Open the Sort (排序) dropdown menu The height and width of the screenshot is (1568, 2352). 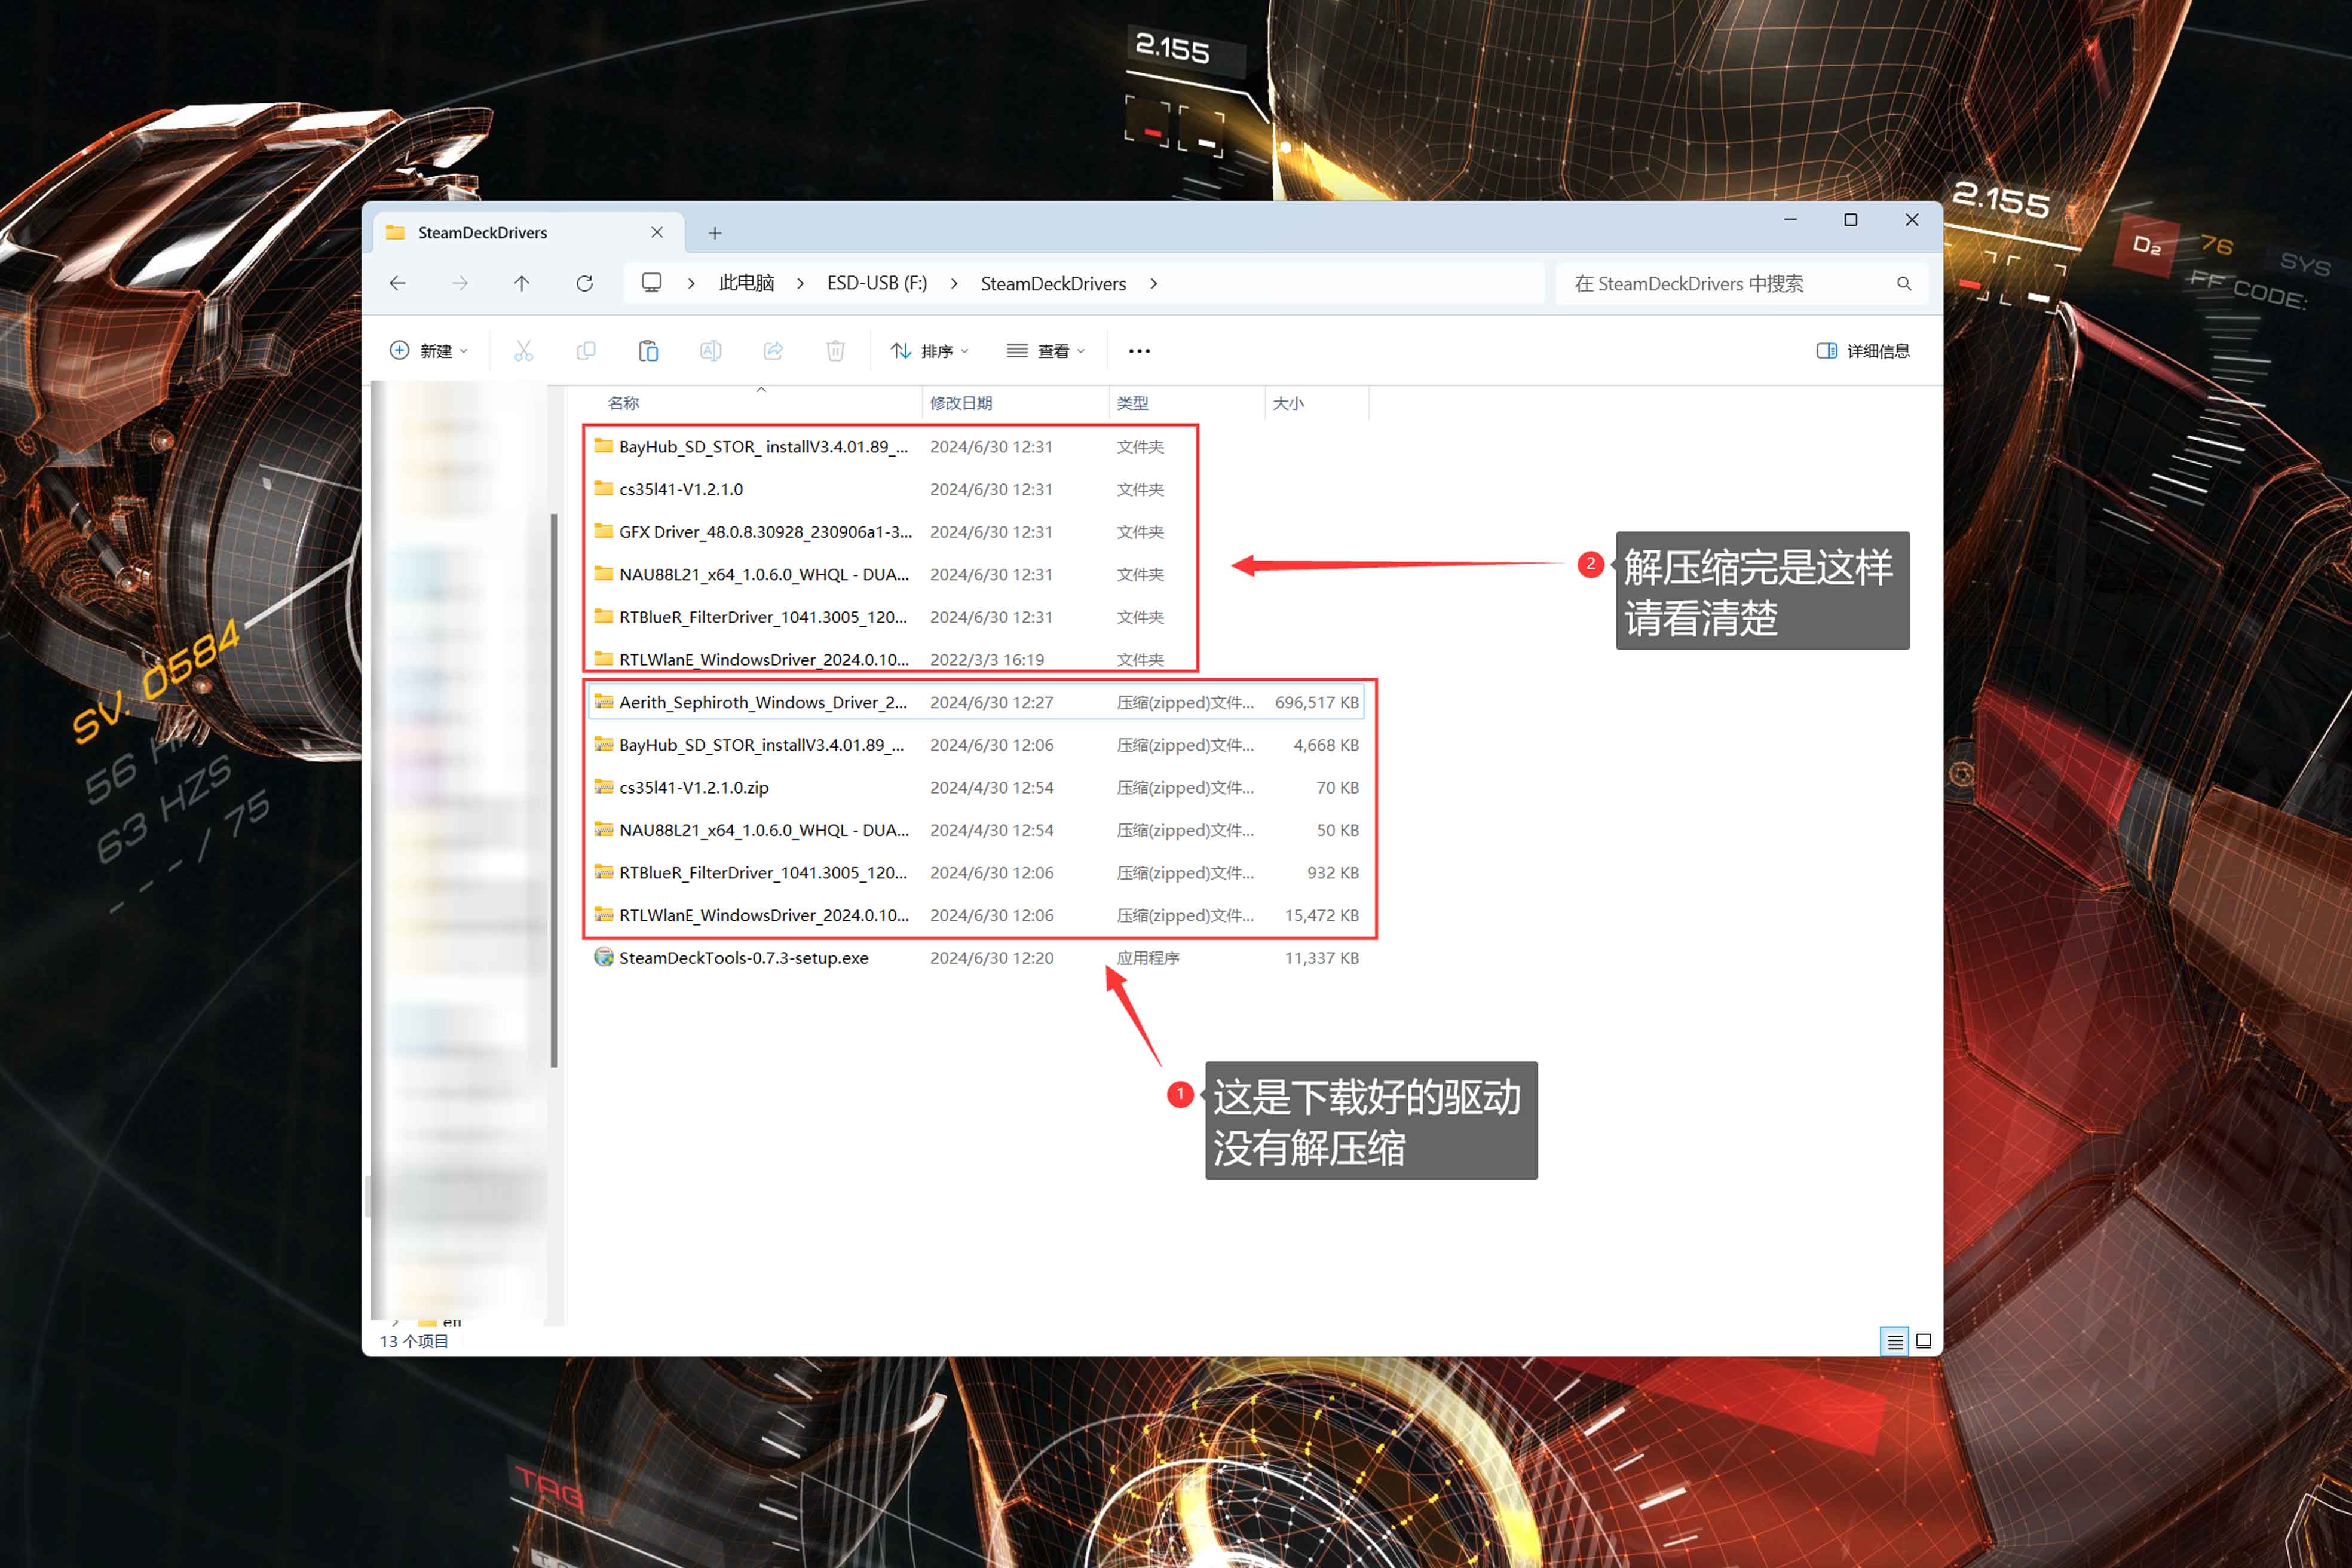pyautogui.click(x=929, y=351)
